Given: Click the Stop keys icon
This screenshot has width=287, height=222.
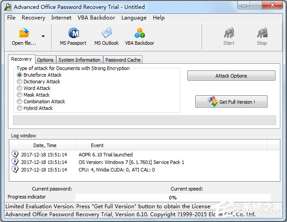Looking at the screenshot, I should (262, 33).
